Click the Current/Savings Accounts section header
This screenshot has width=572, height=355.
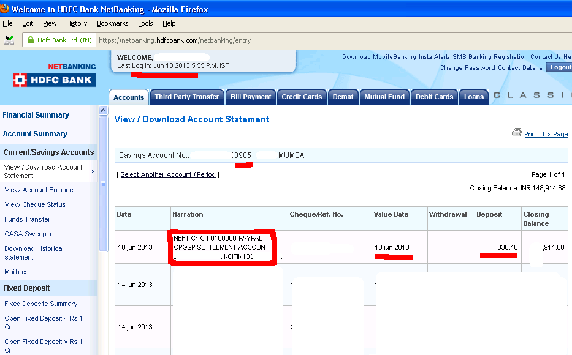pyautogui.click(x=48, y=152)
